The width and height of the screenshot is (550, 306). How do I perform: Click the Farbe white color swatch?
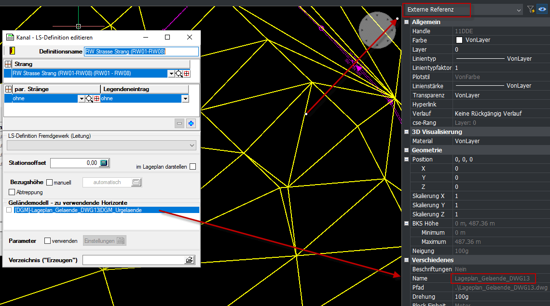click(x=459, y=40)
